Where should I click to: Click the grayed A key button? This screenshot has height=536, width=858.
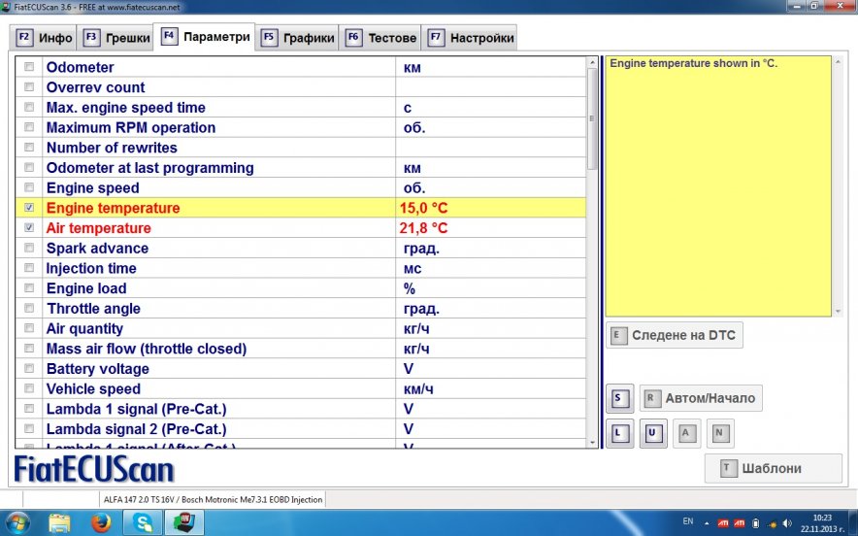pyautogui.click(x=686, y=433)
